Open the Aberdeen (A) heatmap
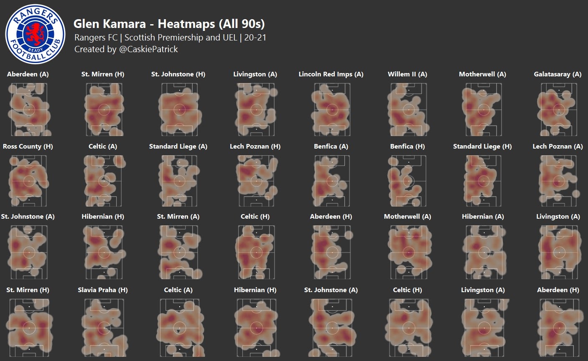 click(x=29, y=109)
